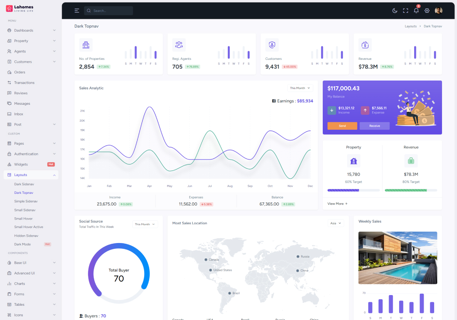
Task: Switch to dark mode with moon icon
Action: pos(395,11)
